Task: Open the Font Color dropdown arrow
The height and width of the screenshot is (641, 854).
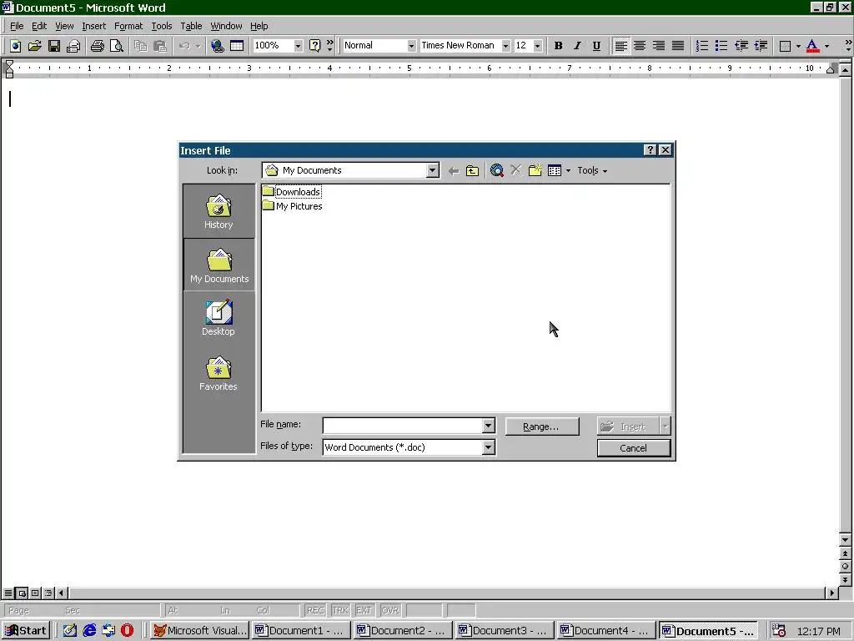Action: tap(826, 46)
